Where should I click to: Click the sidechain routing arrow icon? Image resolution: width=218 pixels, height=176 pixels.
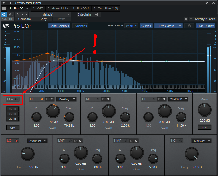(97, 14)
